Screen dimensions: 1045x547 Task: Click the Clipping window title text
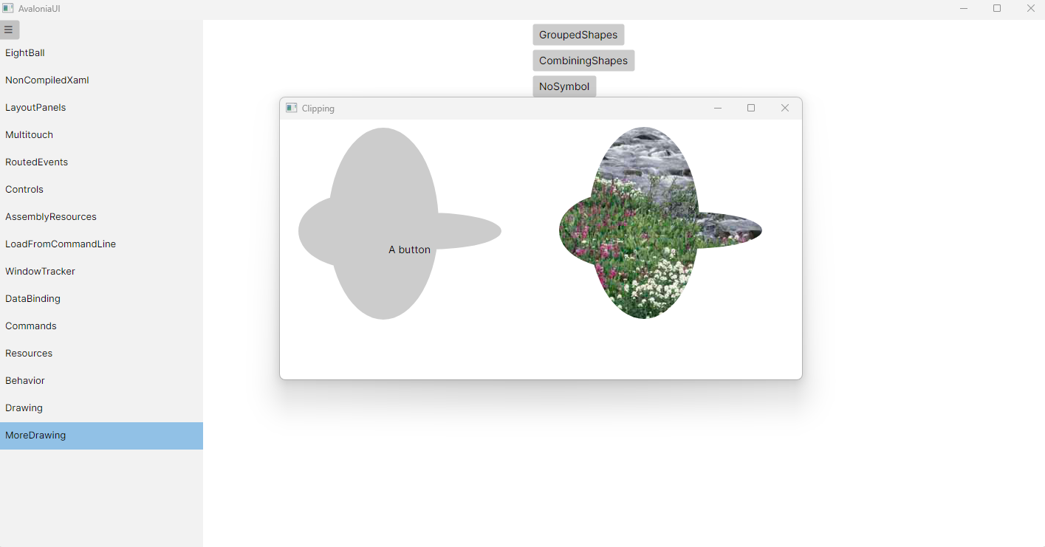[x=318, y=109]
